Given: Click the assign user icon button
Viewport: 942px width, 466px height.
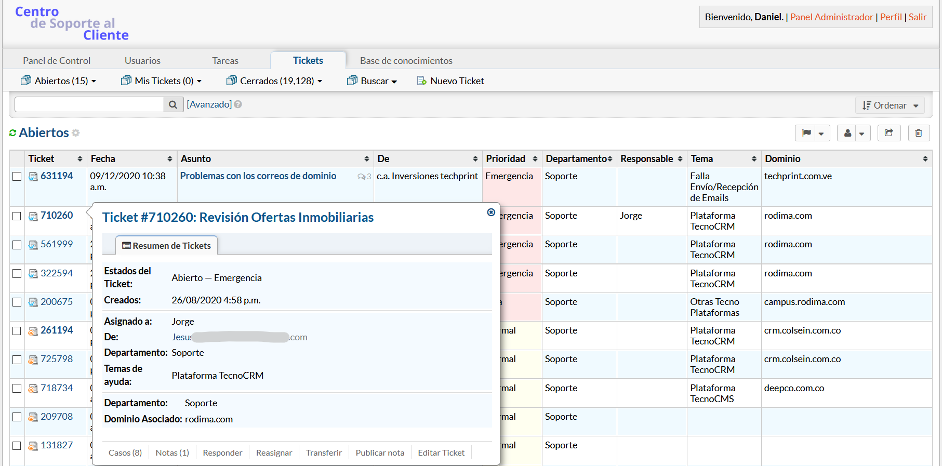Looking at the screenshot, I should click(x=847, y=133).
